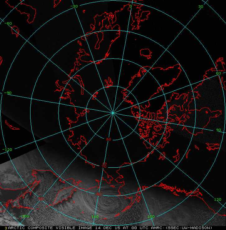Viewport: 226px width, 230px height.
Task: Click the green 150 longitude label
Action: (151, 217)
